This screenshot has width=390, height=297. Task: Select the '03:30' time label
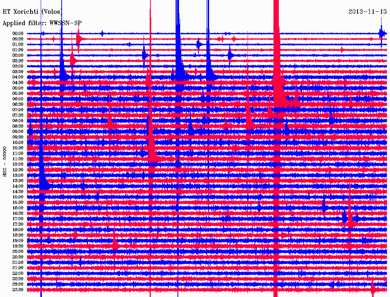18,72
